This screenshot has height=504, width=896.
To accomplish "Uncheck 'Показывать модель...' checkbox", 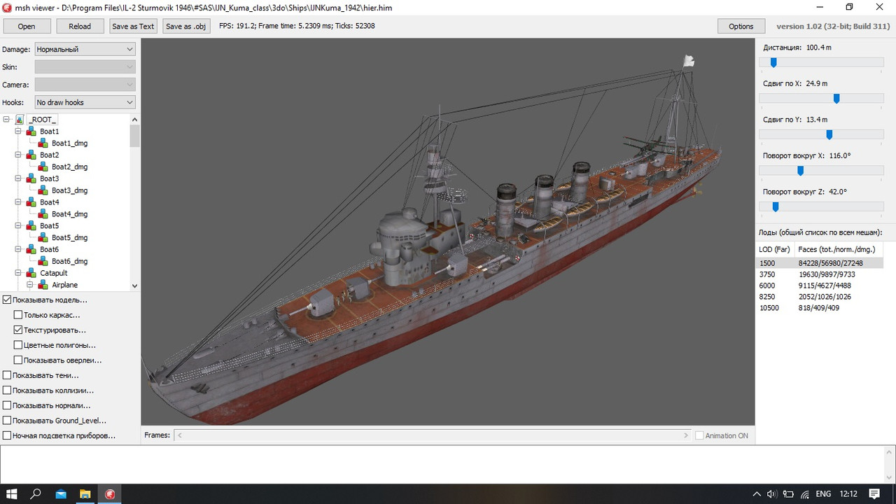I will [x=7, y=300].
